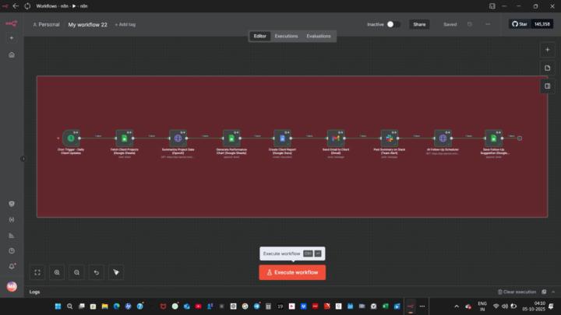Click the Logs panel title
The width and height of the screenshot is (561, 315).
point(35,292)
